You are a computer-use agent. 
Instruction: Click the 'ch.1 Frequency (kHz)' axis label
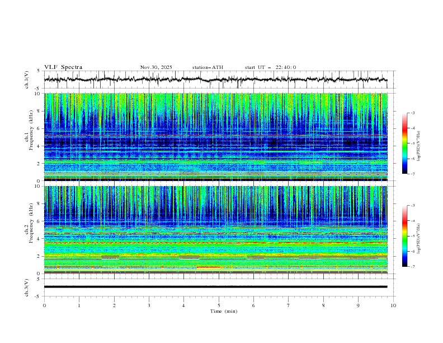pos(29,129)
